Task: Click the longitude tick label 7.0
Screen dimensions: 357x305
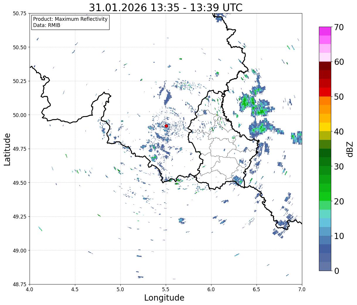Action: click(302, 289)
